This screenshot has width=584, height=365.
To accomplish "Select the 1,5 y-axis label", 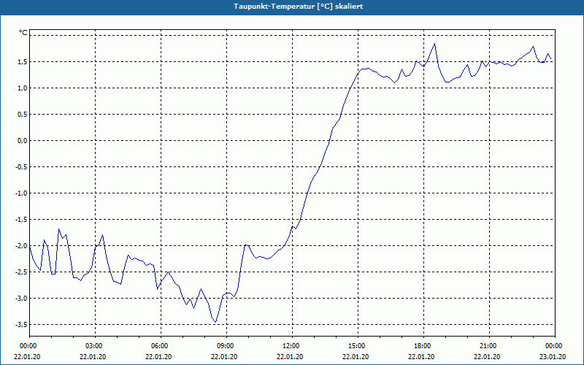I will pos(22,62).
